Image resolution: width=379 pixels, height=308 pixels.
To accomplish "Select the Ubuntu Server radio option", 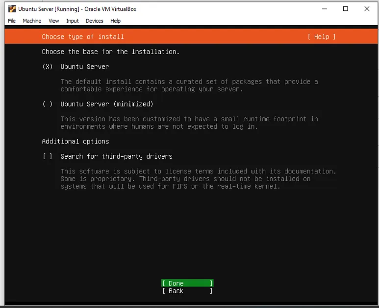I will pyautogui.click(x=48, y=67).
